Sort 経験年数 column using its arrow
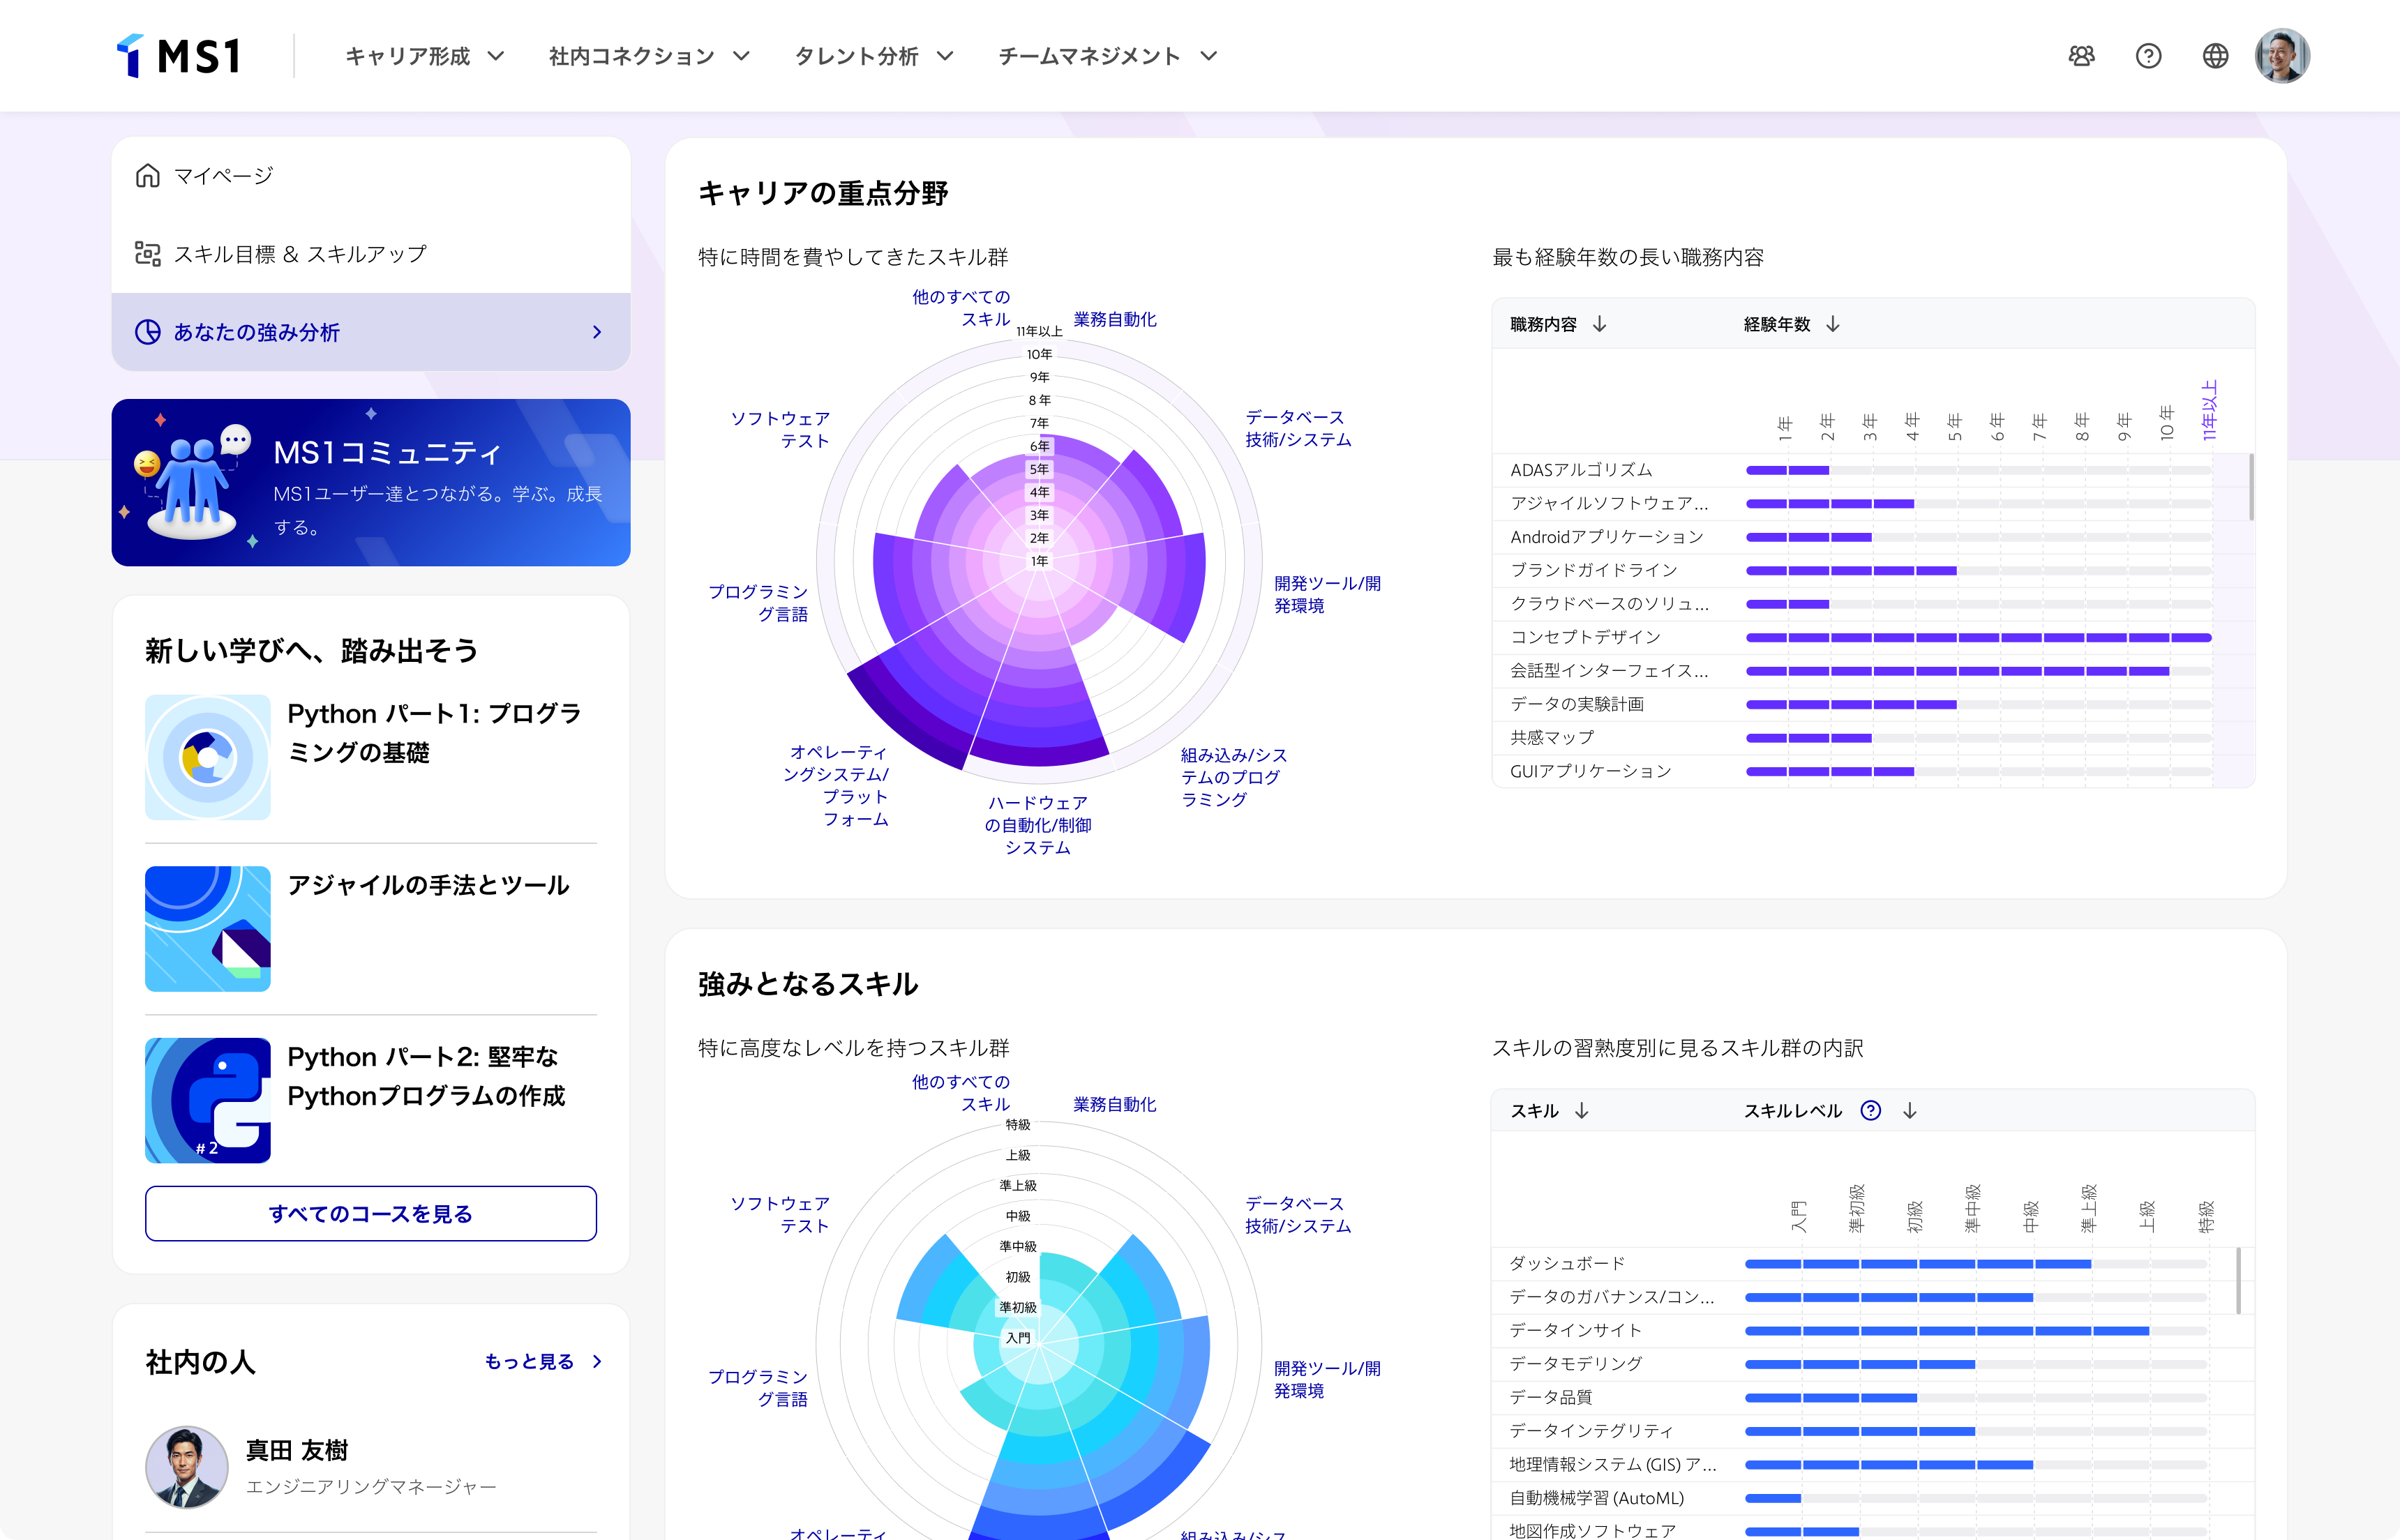Screen dimensions: 2400x1540 [x=1833, y=324]
